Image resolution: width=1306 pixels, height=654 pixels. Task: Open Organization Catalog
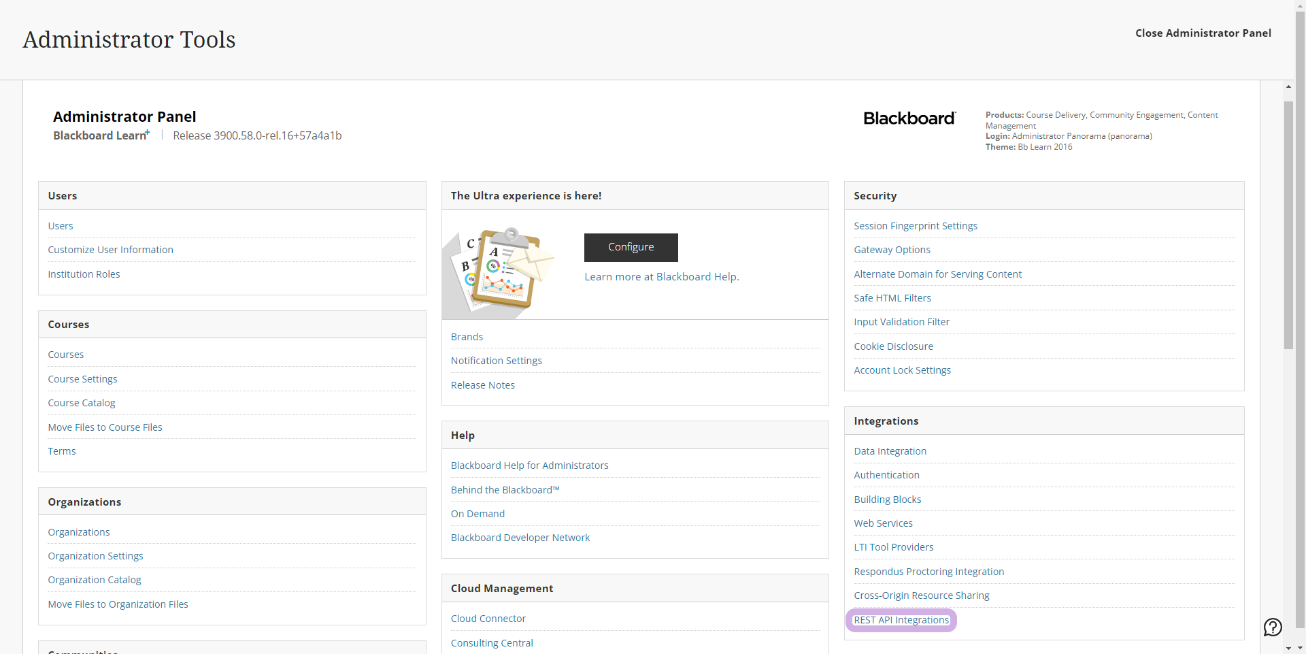(95, 580)
